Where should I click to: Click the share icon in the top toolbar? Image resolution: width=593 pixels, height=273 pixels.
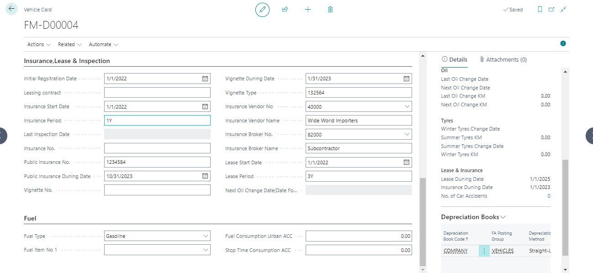(x=285, y=9)
